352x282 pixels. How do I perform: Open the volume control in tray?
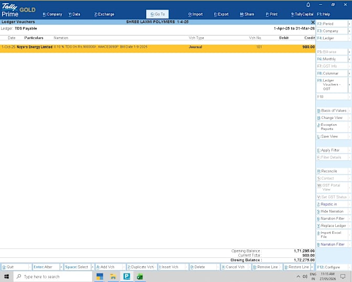(305, 277)
